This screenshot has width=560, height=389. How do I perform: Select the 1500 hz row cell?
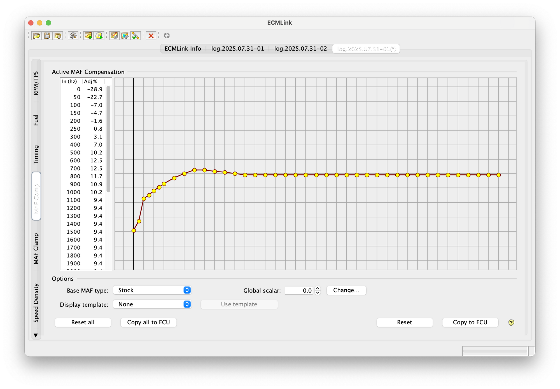point(71,232)
